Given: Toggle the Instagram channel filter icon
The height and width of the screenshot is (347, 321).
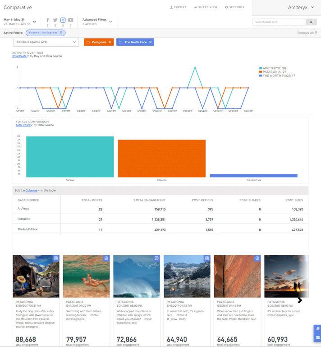Looking at the screenshot, I should [x=63, y=20].
